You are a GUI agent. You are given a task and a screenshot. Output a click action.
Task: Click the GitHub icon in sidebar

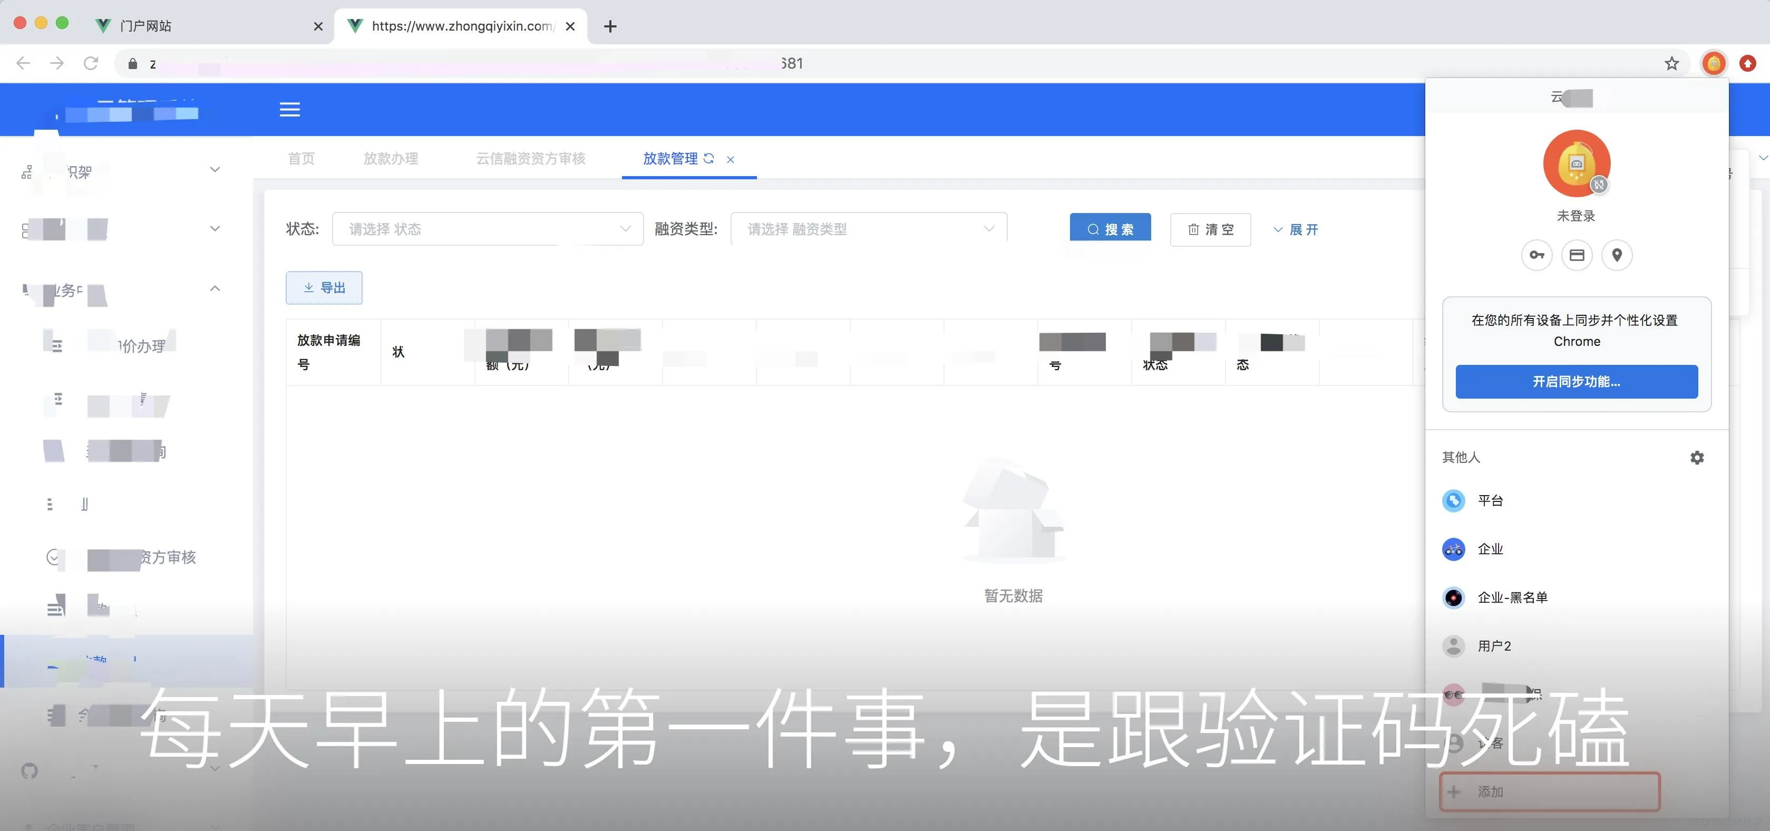[x=30, y=770]
